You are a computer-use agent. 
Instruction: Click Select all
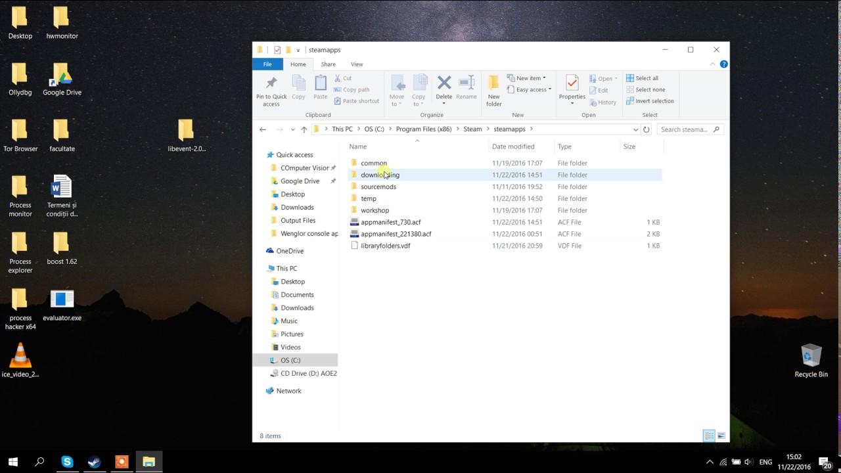(642, 78)
